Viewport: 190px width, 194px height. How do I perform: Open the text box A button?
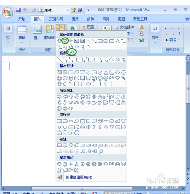click(107, 28)
